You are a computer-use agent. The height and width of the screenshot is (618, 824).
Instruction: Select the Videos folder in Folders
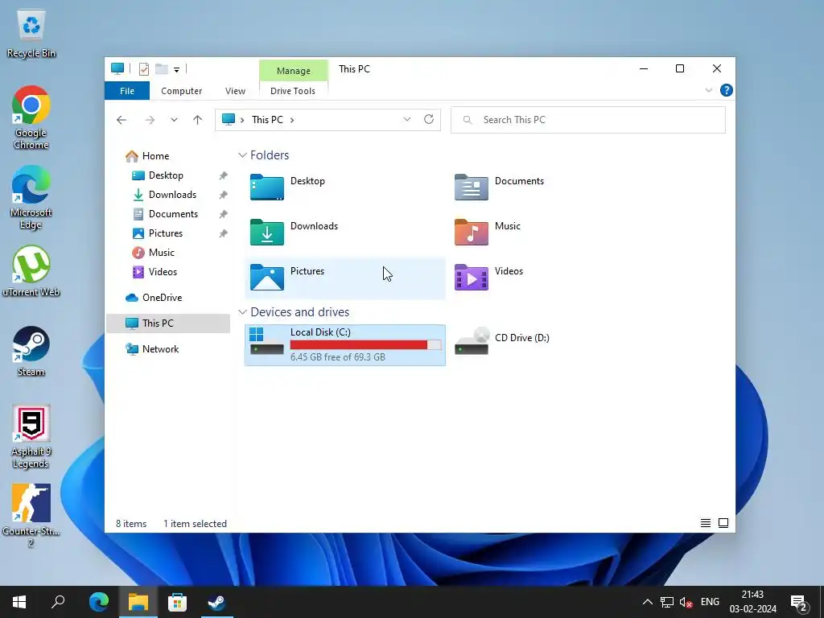pos(549,278)
